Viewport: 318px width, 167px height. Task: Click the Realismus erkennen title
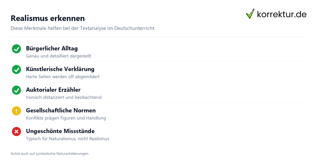click(x=48, y=18)
